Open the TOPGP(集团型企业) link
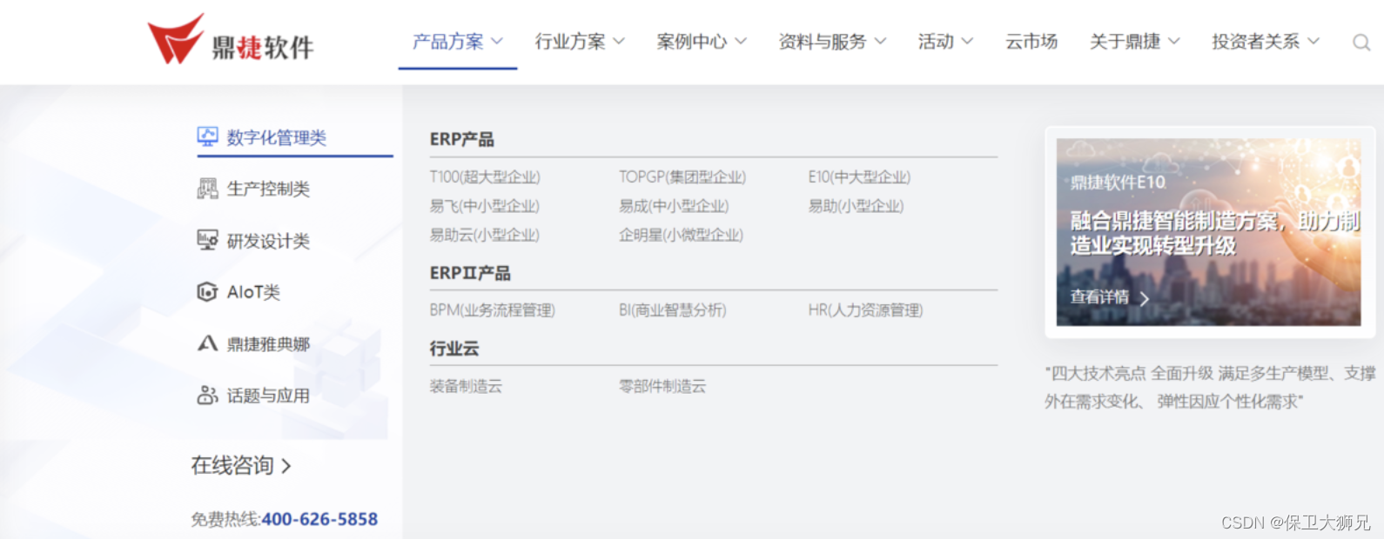 coord(682,176)
